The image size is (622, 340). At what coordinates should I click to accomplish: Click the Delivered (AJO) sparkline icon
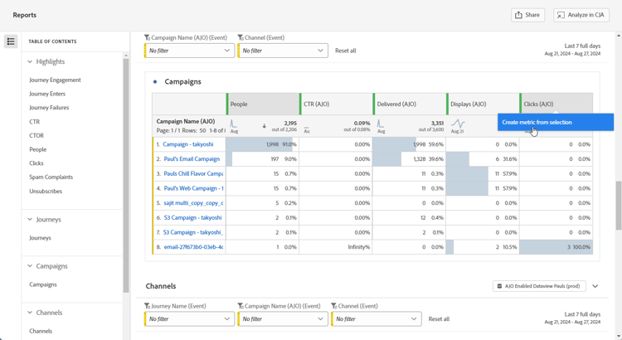pyautogui.click(x=381, y=124)
